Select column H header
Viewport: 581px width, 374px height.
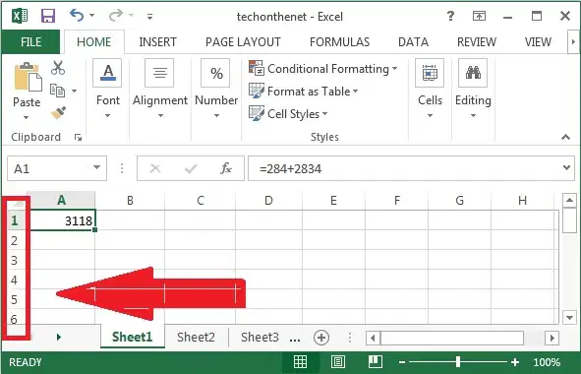(x=522, y=201)
